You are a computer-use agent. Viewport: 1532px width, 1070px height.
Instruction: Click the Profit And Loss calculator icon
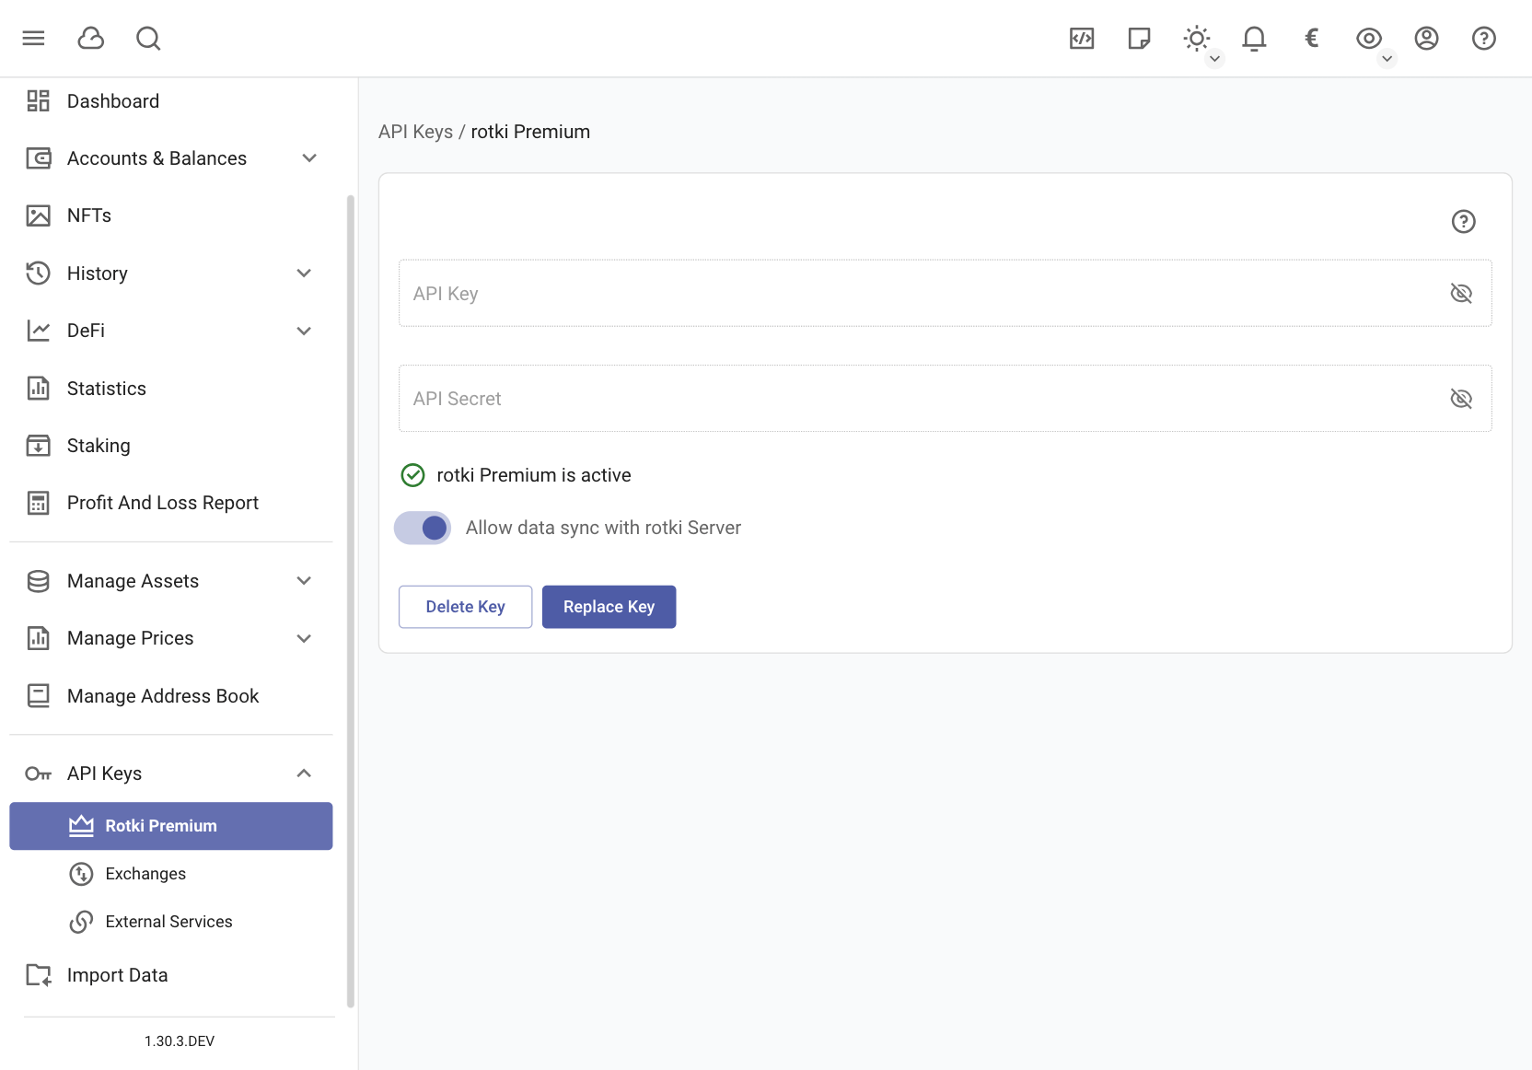coord(38,503)
